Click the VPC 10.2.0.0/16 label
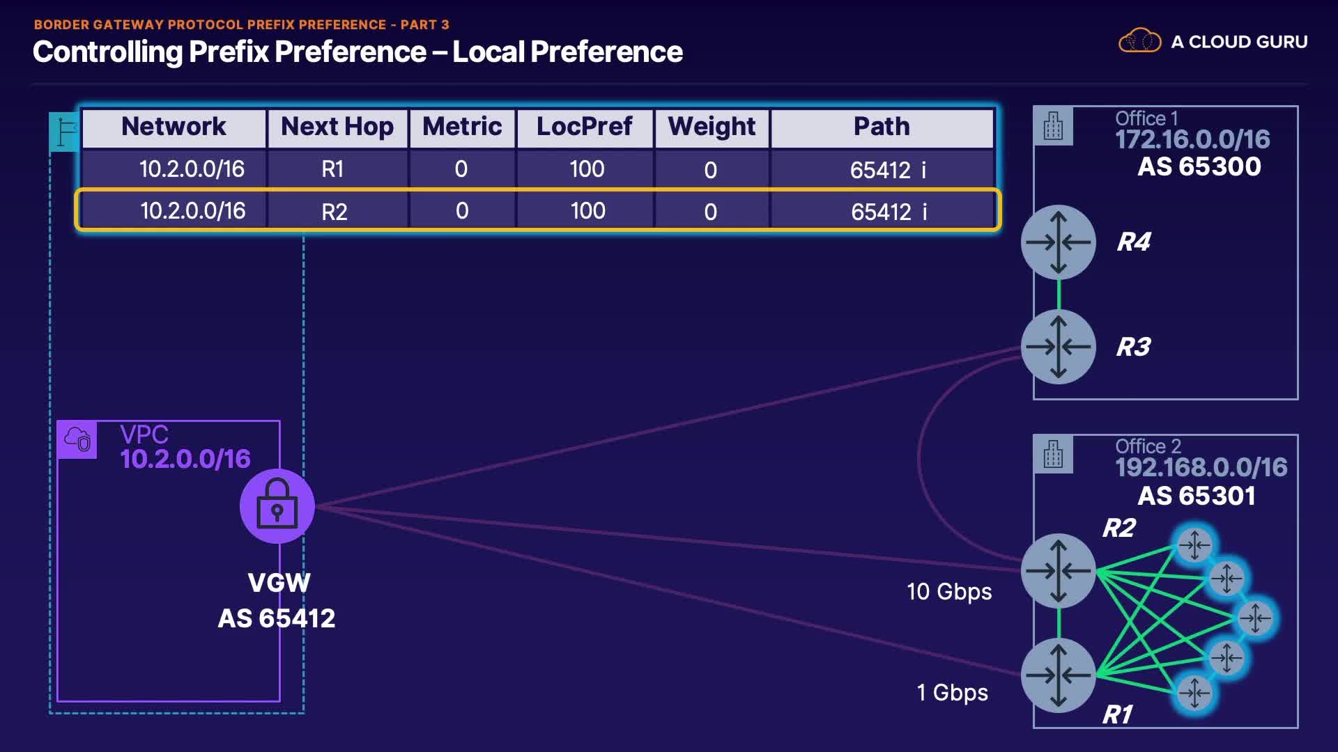 click(185, 459)
